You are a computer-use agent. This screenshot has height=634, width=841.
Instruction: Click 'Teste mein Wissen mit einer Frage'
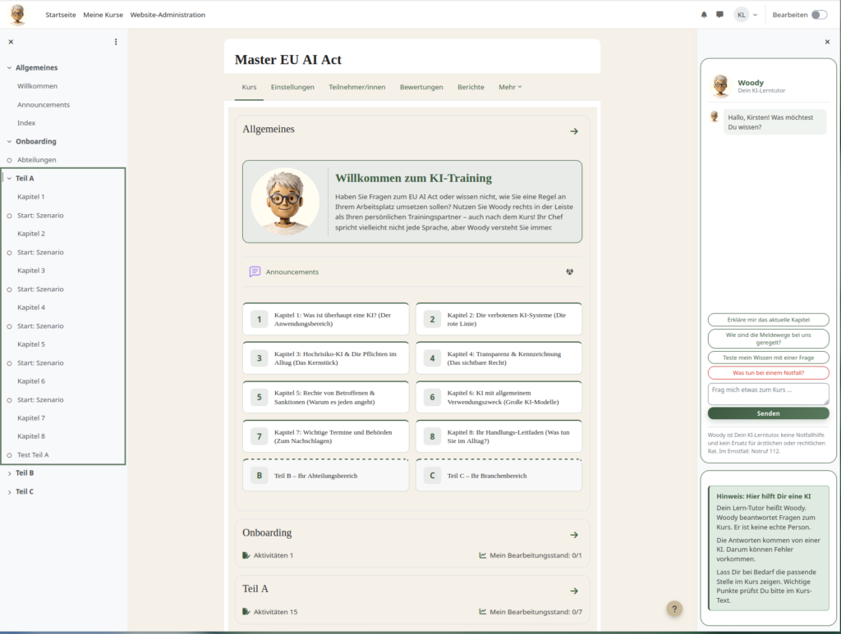(x=768, y=358)
